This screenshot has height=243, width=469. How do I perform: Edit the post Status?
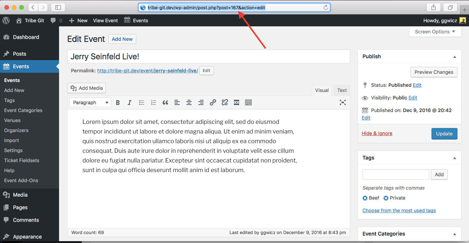click(417, 85)
